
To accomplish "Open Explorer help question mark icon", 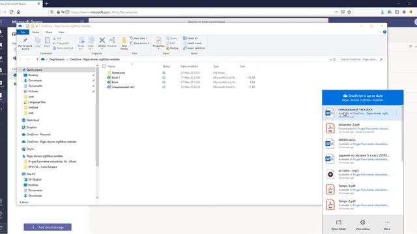I will coord(384,32).
